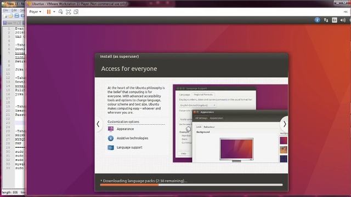
Task: Open the keyboard layout indicator in Ubuntu panel
Action: [x=335, y=20]
